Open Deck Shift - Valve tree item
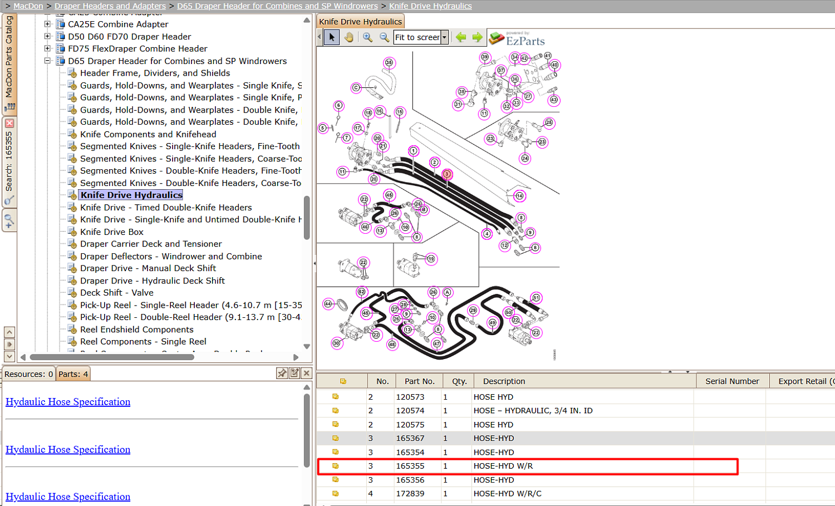 117,293
